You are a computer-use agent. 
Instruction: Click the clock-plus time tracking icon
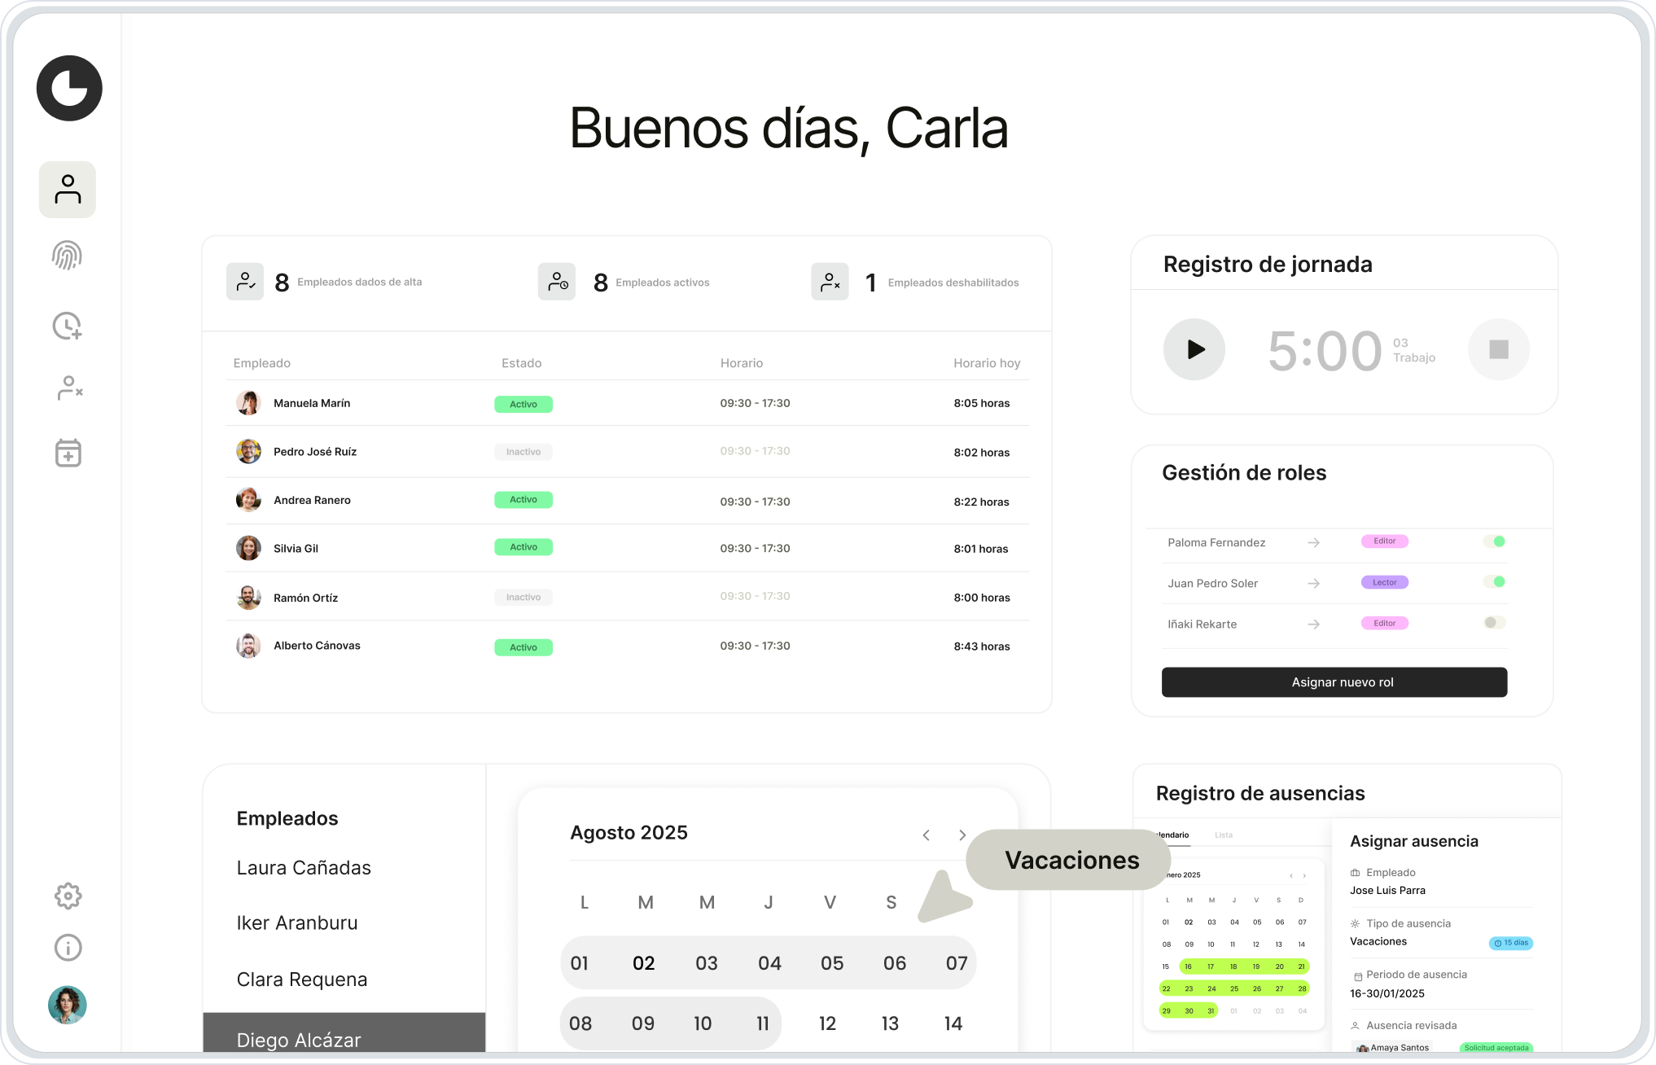click(x=68, y=326)
